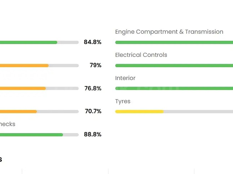Click the 88.8% score value
The width and height of the screenshot is (233, 174).
click(x=93, y=135)
